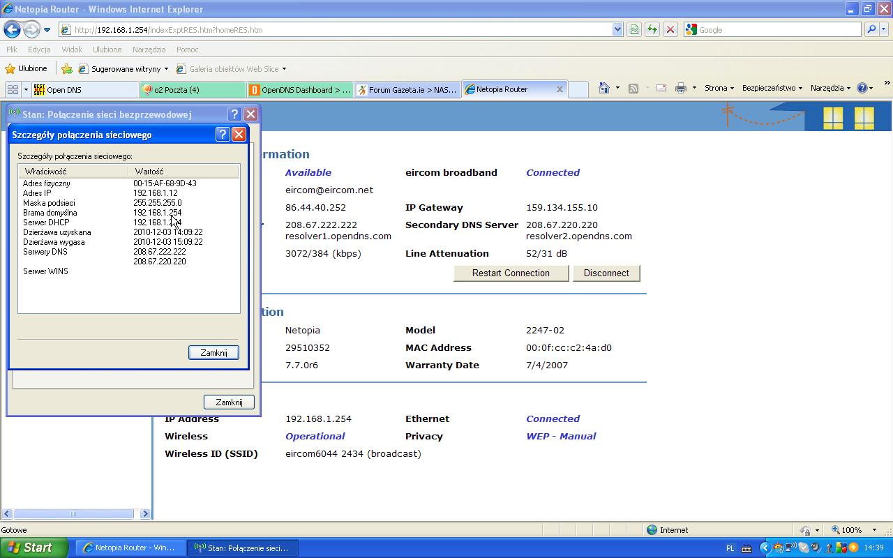Go back with the browser Back arrow

pyautogui.click(x=12, y=30)
